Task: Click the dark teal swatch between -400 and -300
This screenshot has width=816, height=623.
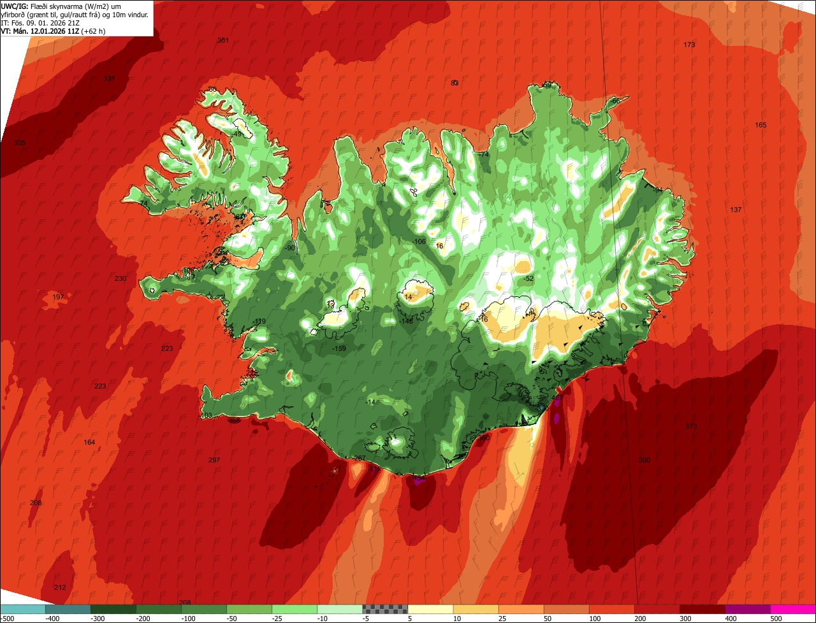Action: click(68, 609)
